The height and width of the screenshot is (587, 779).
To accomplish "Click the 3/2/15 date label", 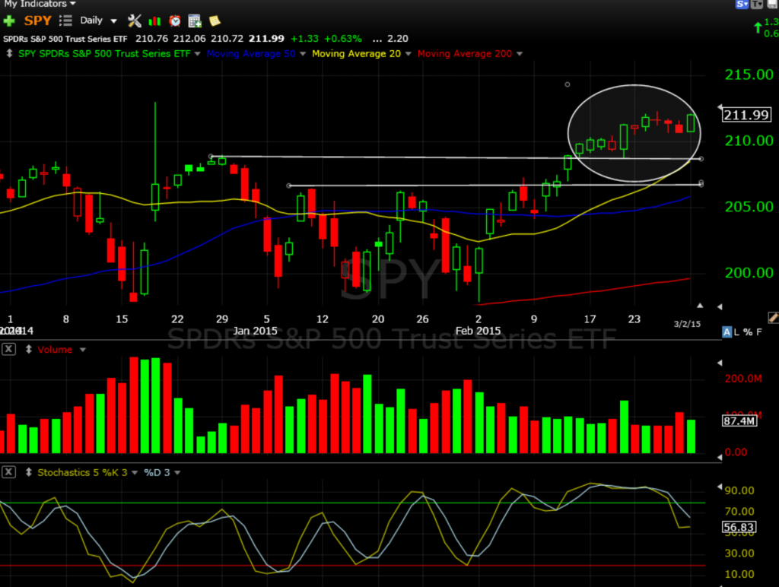I will [x=687, y=324].
